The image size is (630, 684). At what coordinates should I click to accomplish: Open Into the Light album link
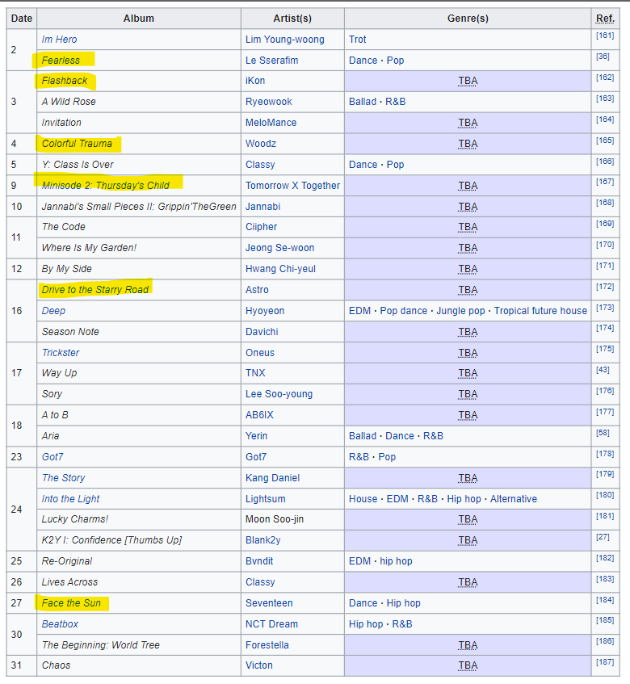point(71,498)
